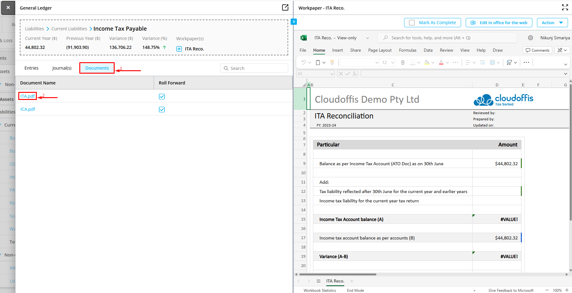Screen dimensions: 572x293
Task: Zoom out with the minus button
Action: (547, 290)
